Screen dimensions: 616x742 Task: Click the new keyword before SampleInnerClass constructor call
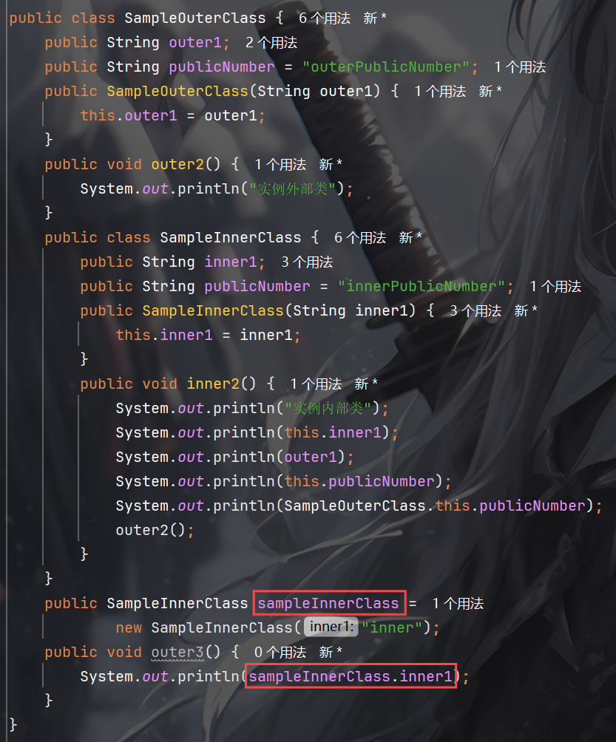[x=129, y=628]
